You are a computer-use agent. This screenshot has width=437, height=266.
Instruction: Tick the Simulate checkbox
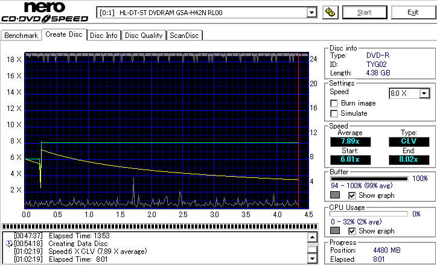tap(334, 113)
